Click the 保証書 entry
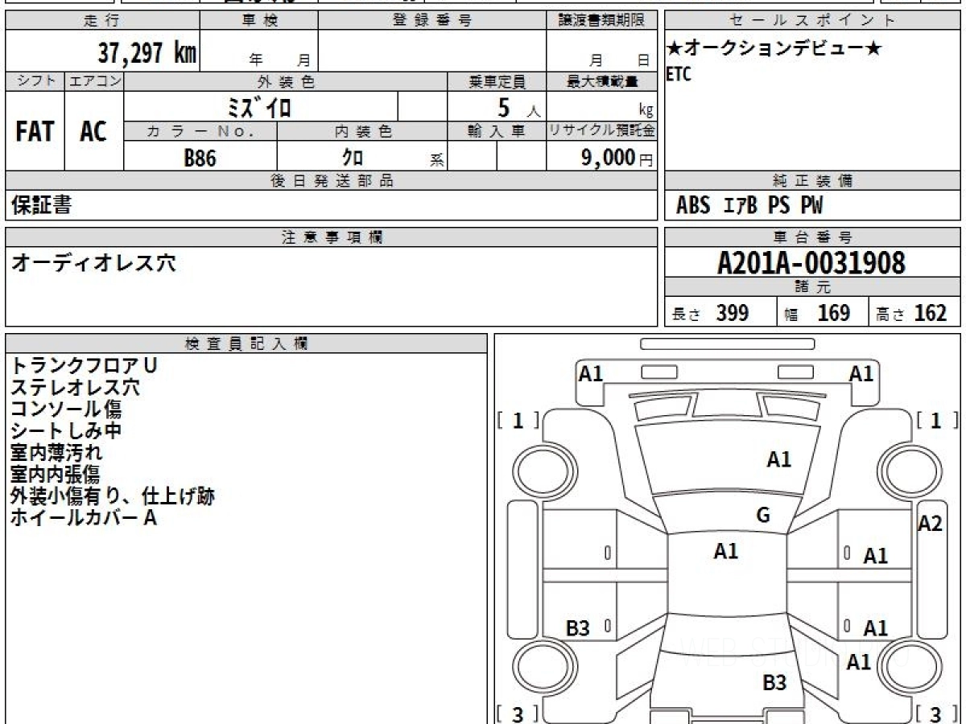Image resolution: width=966 pixels, height=724 pixels. 41,205
